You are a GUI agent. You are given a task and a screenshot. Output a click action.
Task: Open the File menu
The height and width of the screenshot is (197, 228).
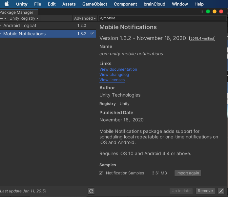coord(37,4)
